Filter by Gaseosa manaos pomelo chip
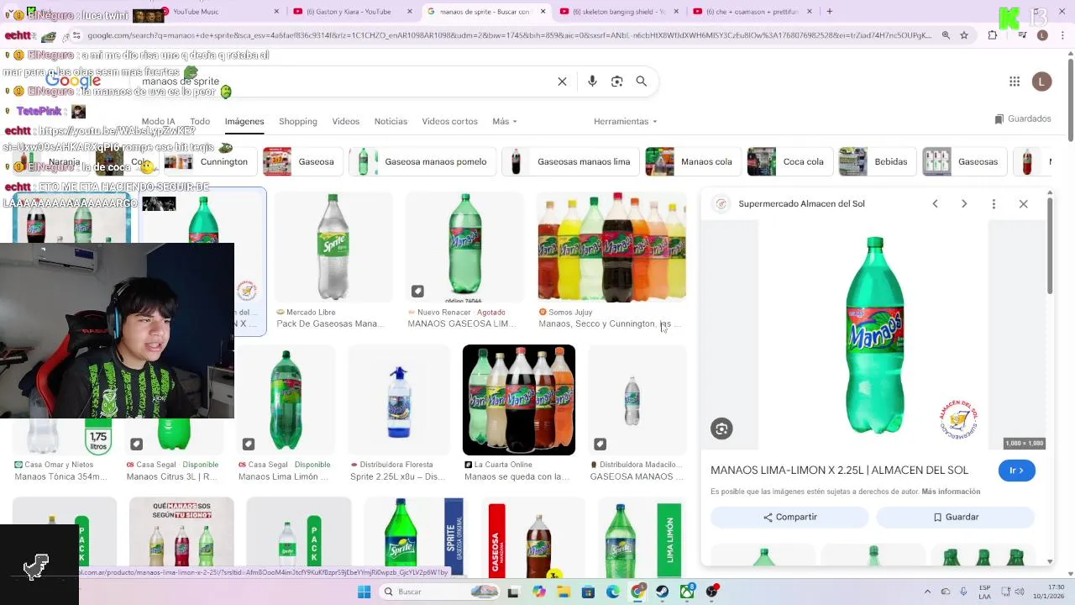The image size is (1075, 605). point(423,161)
